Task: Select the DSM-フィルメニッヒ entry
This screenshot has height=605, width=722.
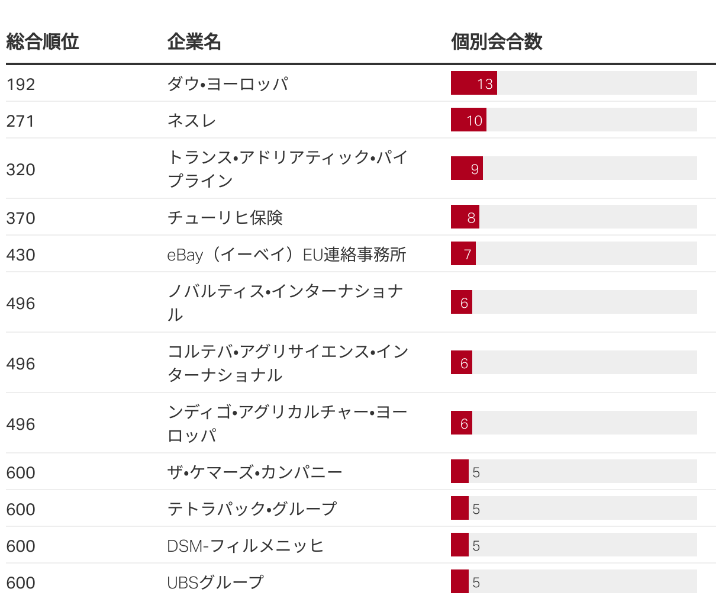Action: point(245,546)
